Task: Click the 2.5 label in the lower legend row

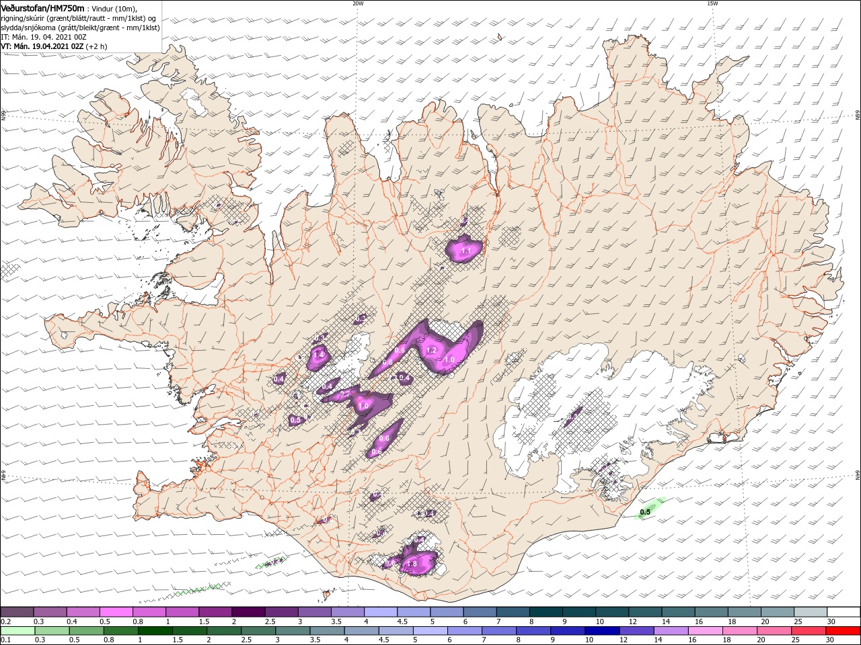Action: pos(246,641)
